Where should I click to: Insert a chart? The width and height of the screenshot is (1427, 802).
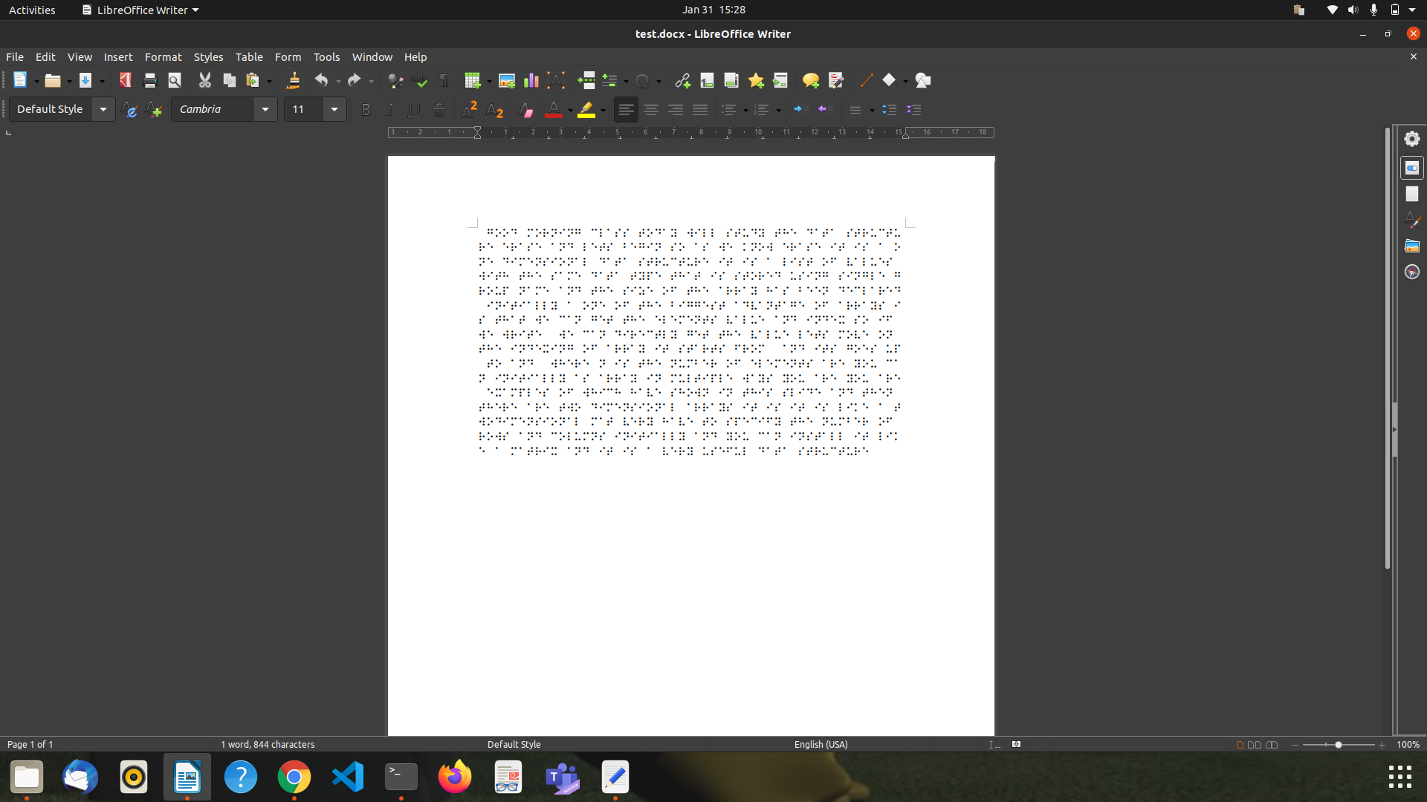pyautogui.click(x=531, y=80)
